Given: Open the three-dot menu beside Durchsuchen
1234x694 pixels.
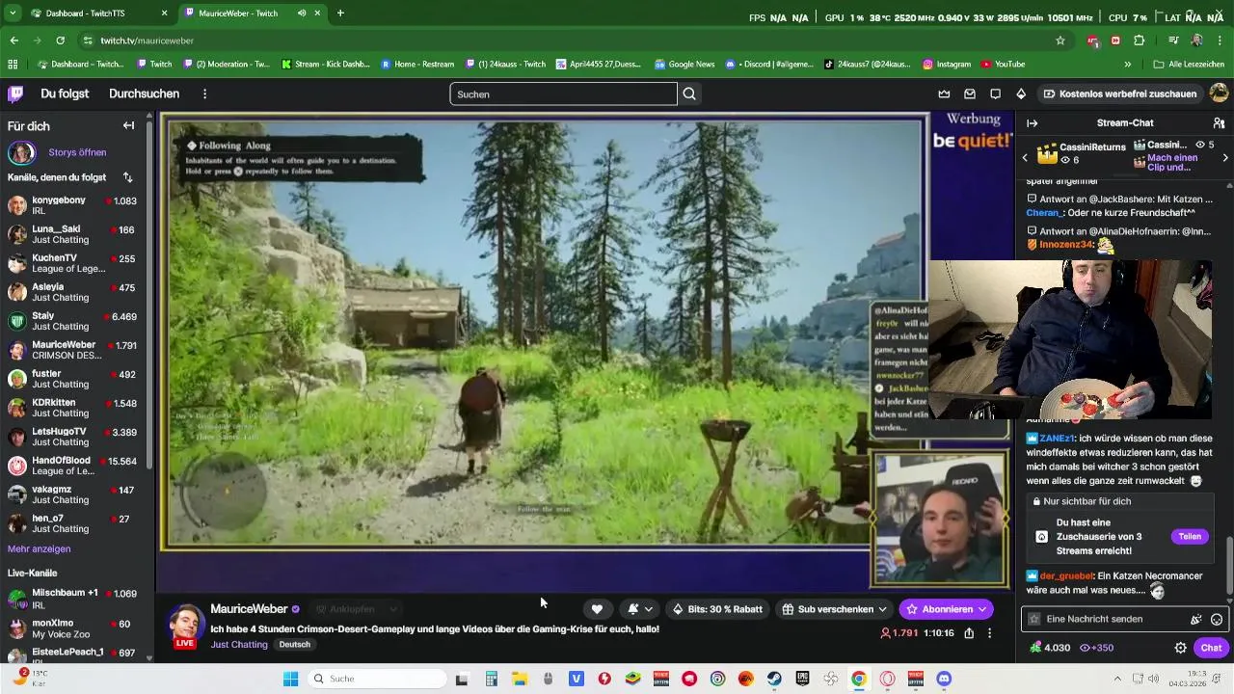Looking at the screenshot, I should coord(204,93).
